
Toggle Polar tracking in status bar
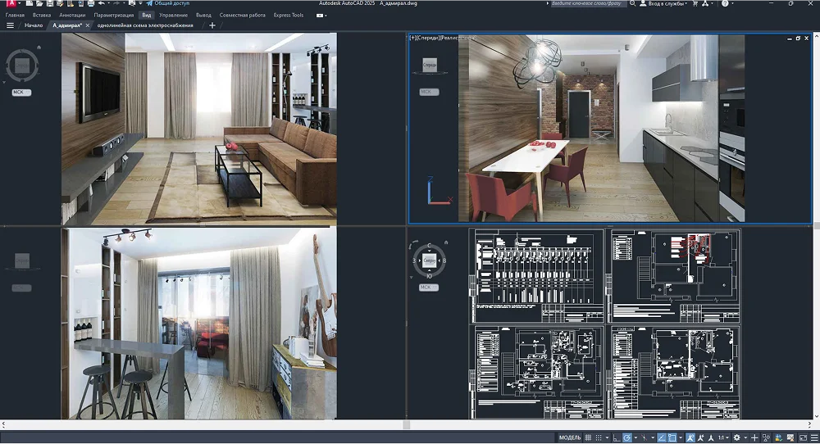tap(626, 437)
